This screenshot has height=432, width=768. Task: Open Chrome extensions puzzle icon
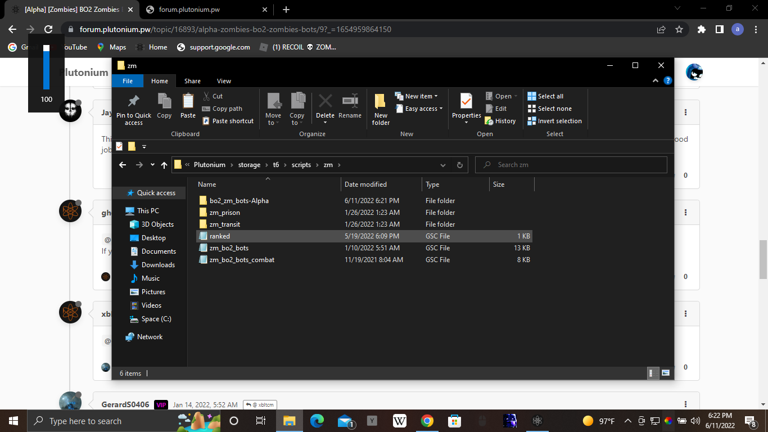coord(701,29)
